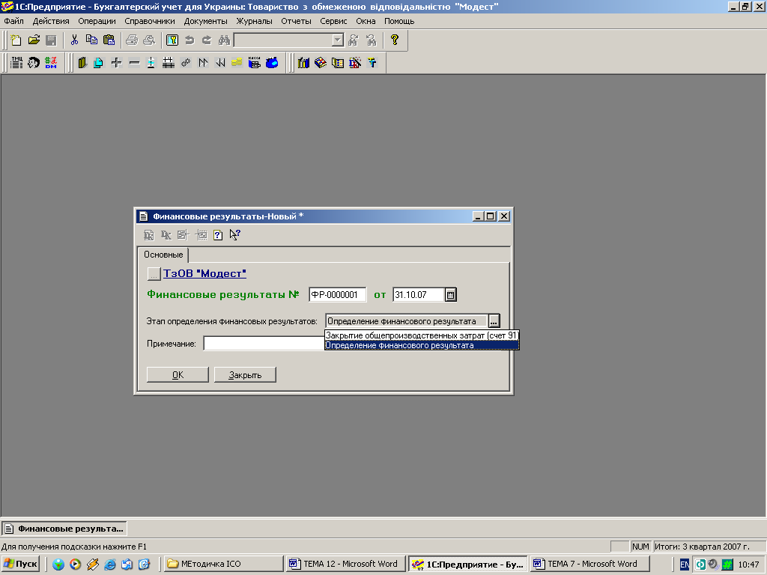
Task: Click the Paste clipboard icon
Action: (x=109, y=40)
